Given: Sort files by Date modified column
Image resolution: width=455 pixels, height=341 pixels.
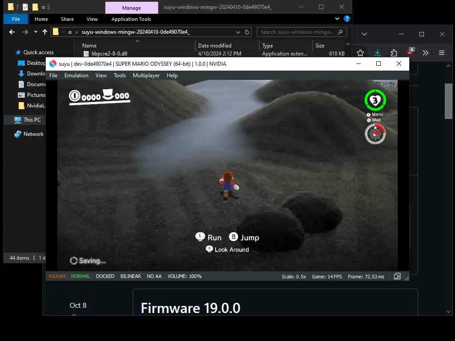Looking at the screenshot, I should 215,46.
